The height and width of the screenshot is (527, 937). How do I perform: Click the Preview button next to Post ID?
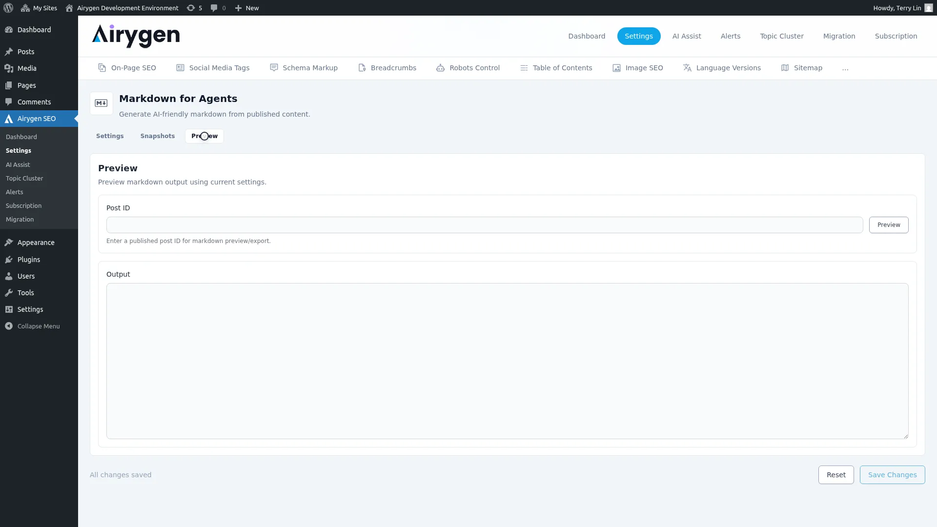pyautogui.click(x=889, y=225)
